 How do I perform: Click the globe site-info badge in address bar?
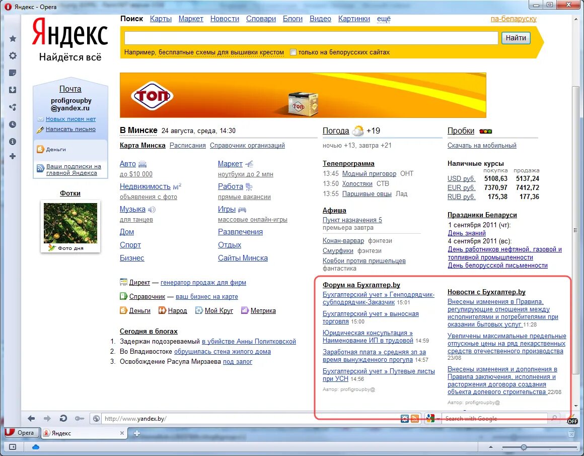point(96,418)
